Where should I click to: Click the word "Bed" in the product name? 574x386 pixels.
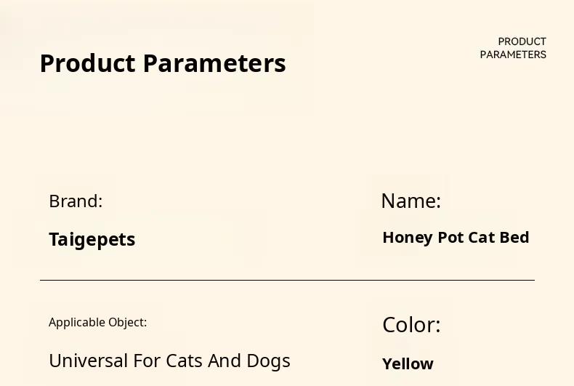[514, 238]
